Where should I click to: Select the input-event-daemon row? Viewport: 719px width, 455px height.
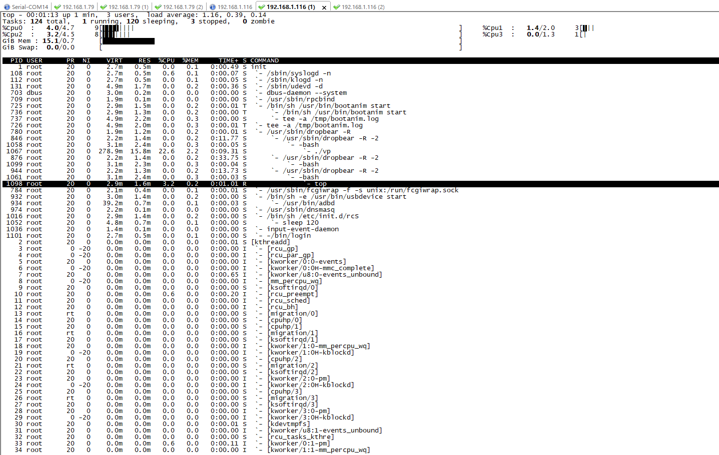(360, 229)
